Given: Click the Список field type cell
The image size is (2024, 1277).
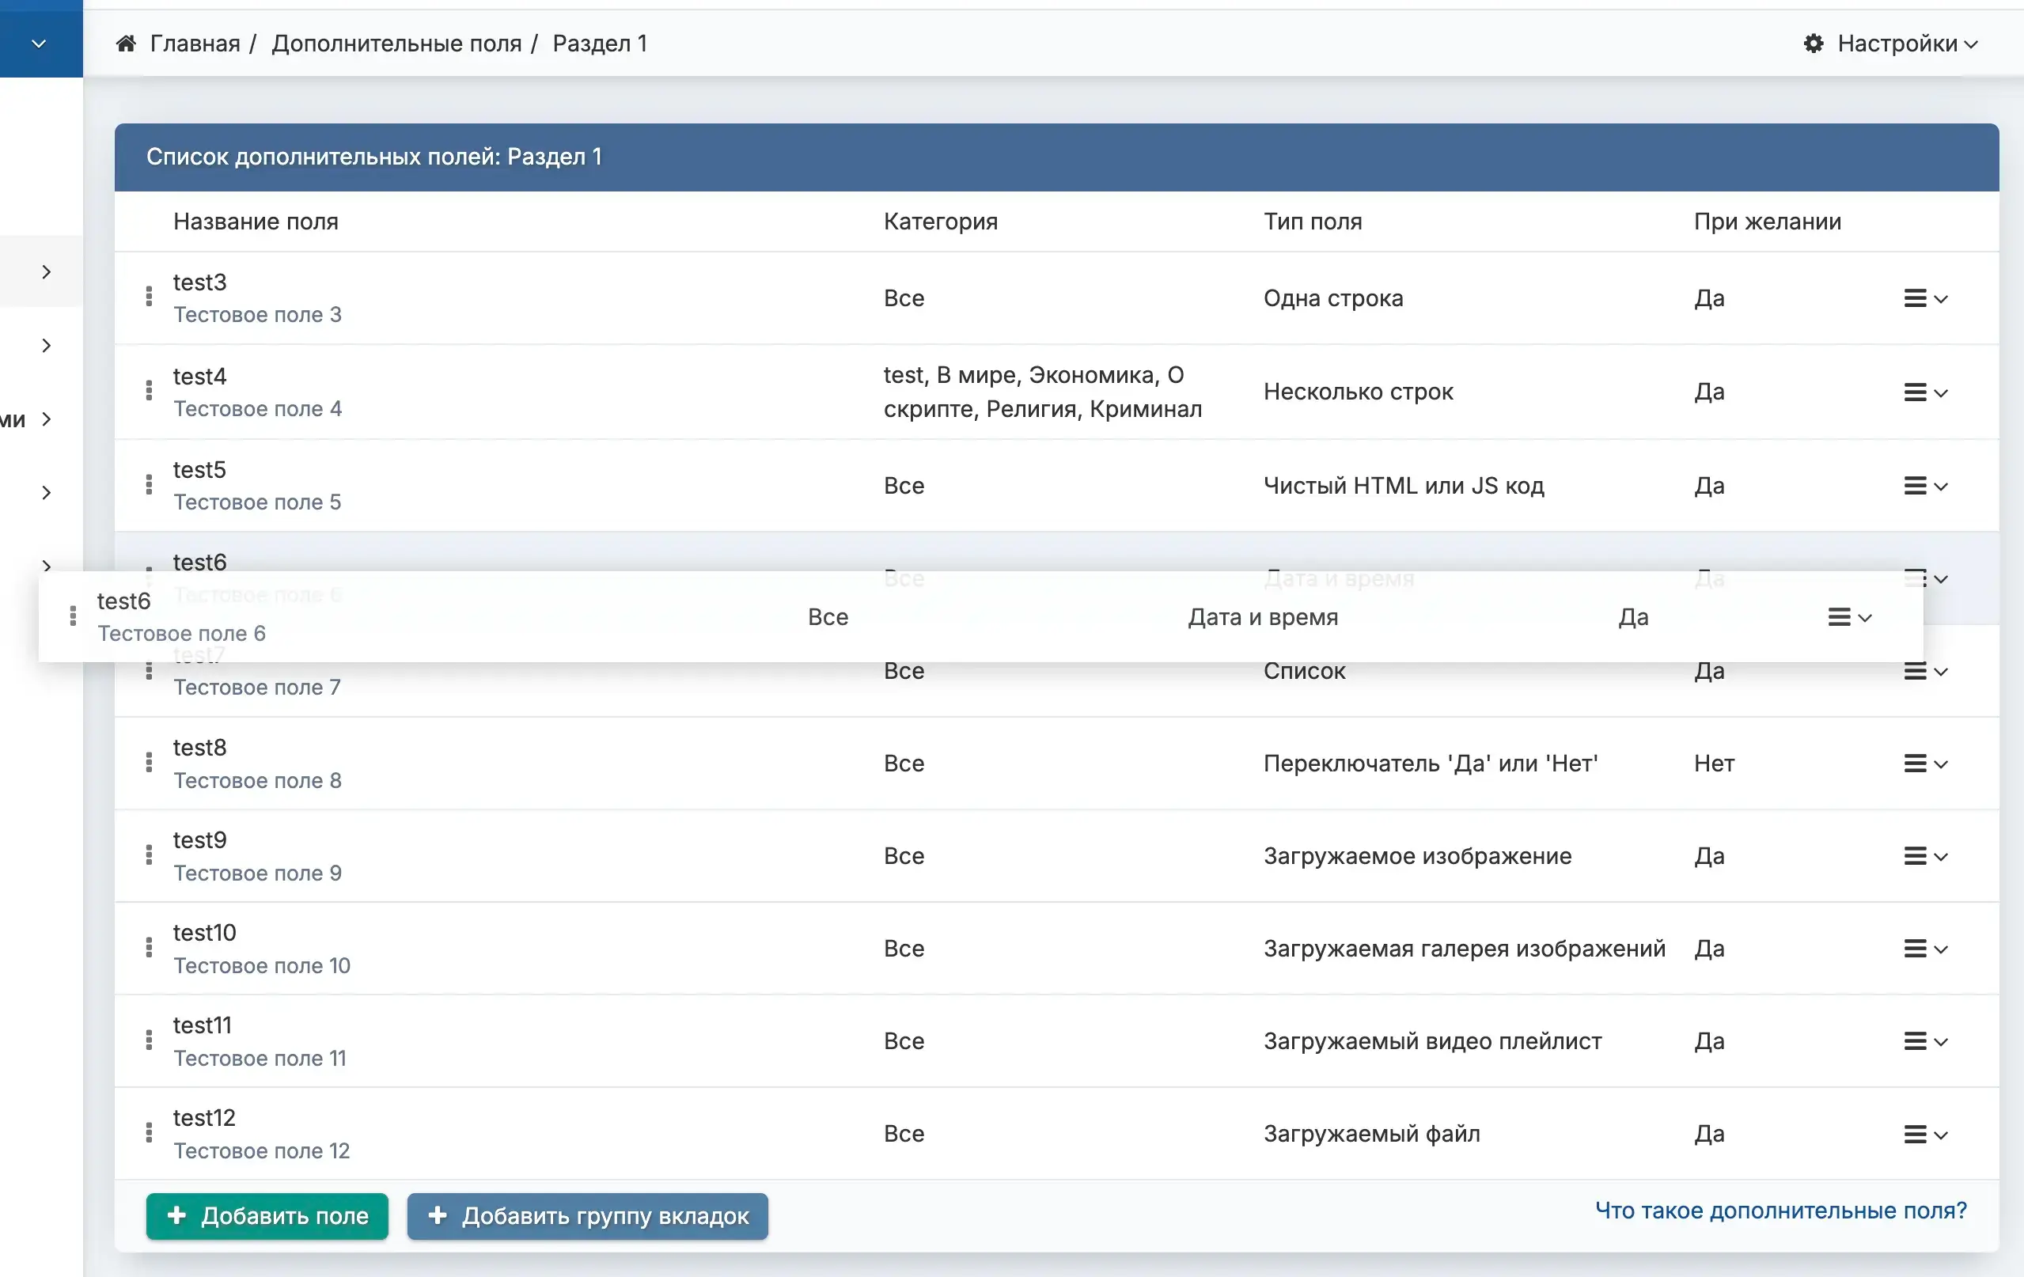Looking at the screenshot, I should [1305, 671].
